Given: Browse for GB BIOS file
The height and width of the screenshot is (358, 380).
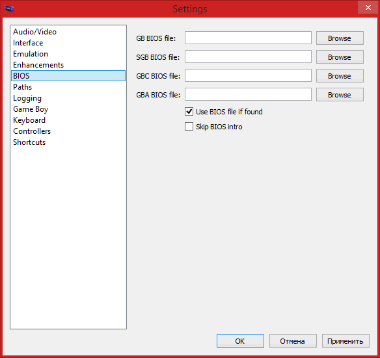Looking at the screenshot, I should (340, 38).
